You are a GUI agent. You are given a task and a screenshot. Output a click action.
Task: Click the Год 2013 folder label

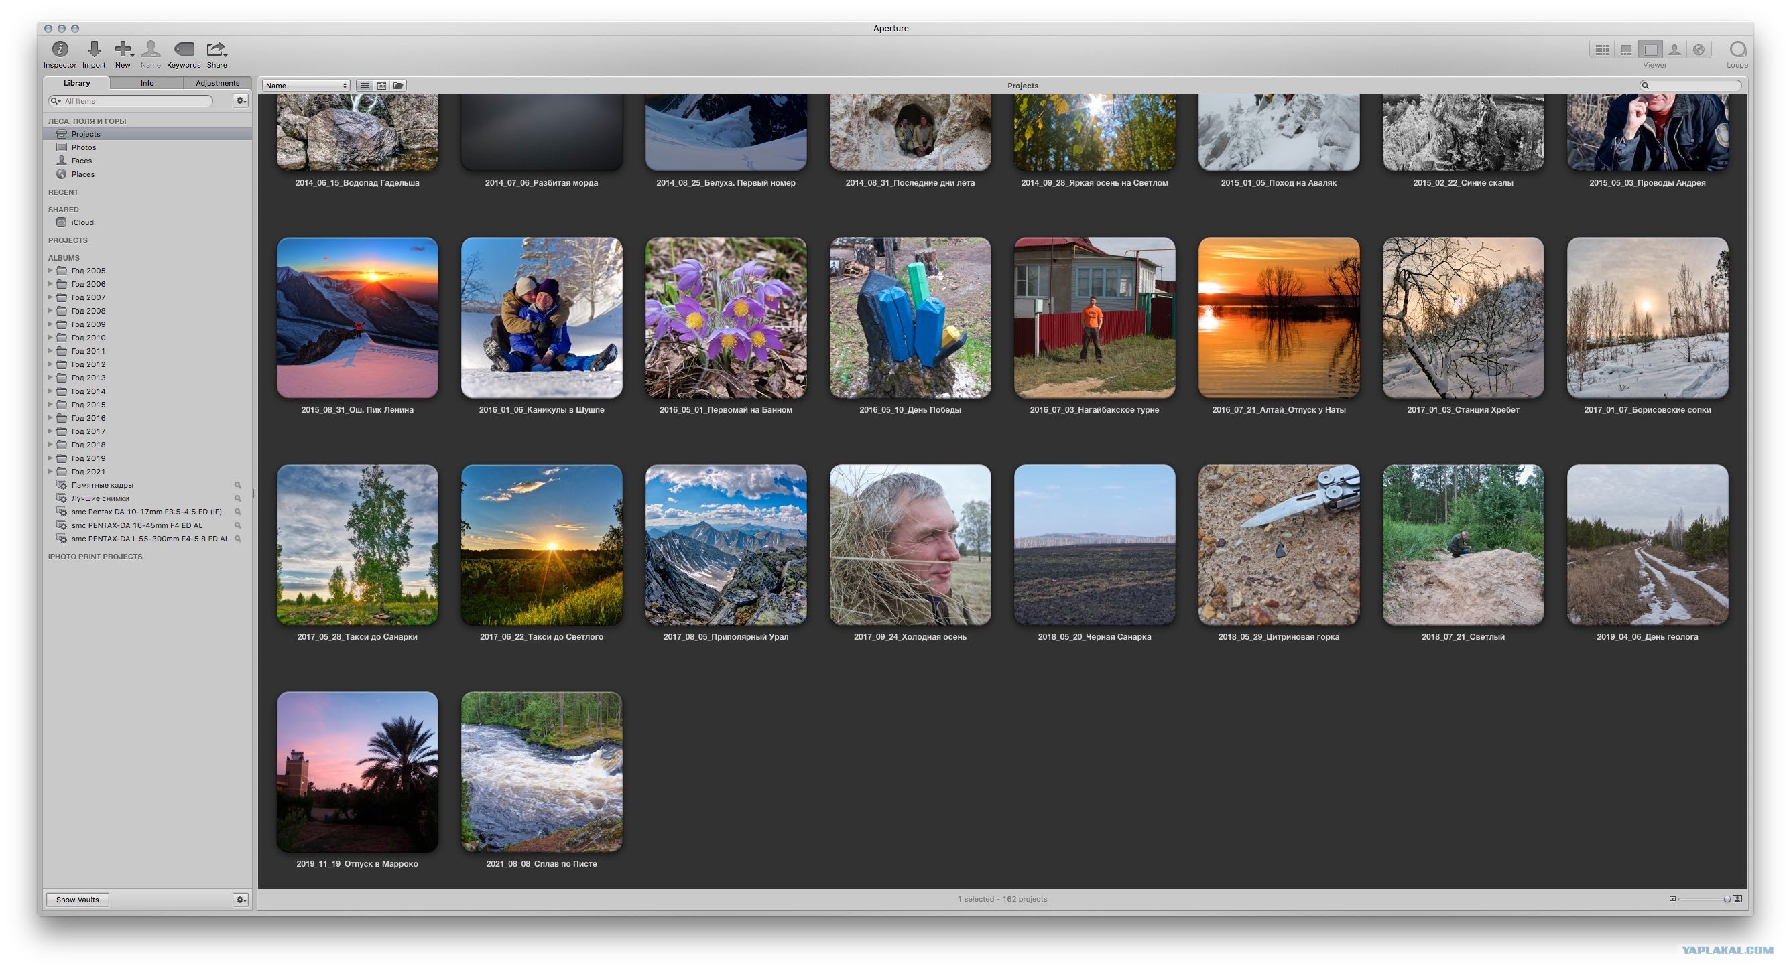[88, 377]
